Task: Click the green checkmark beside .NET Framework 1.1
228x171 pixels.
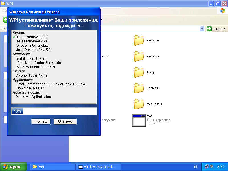Action: click(x=14, y=37)
